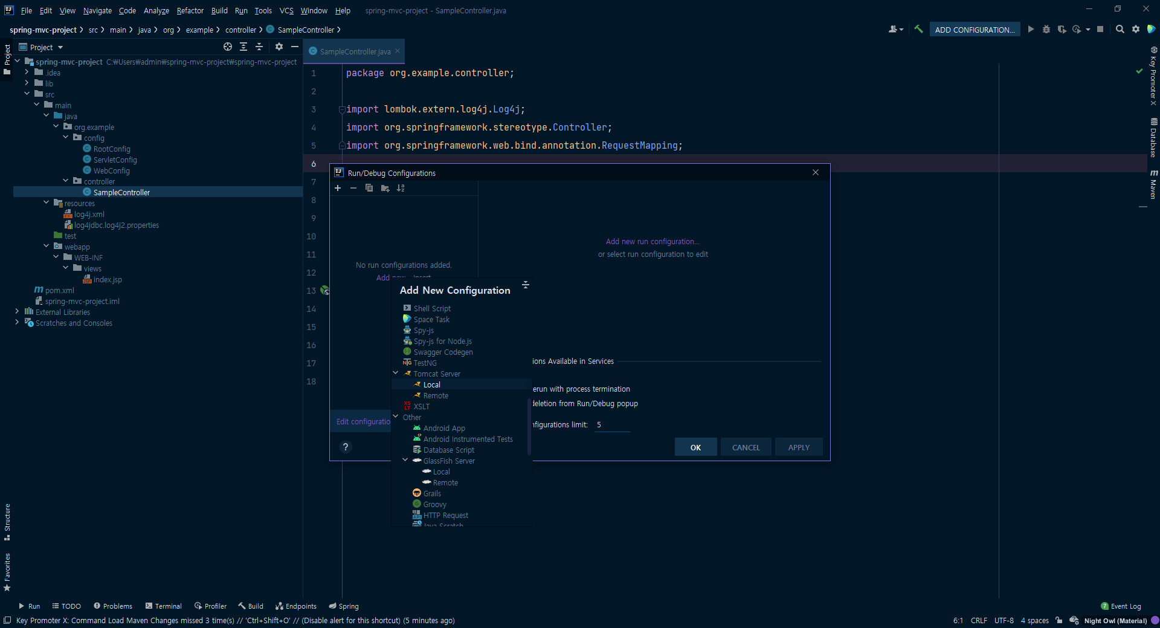Open the Database tool window
The image size is (1160, 628).
[1153, 138]
